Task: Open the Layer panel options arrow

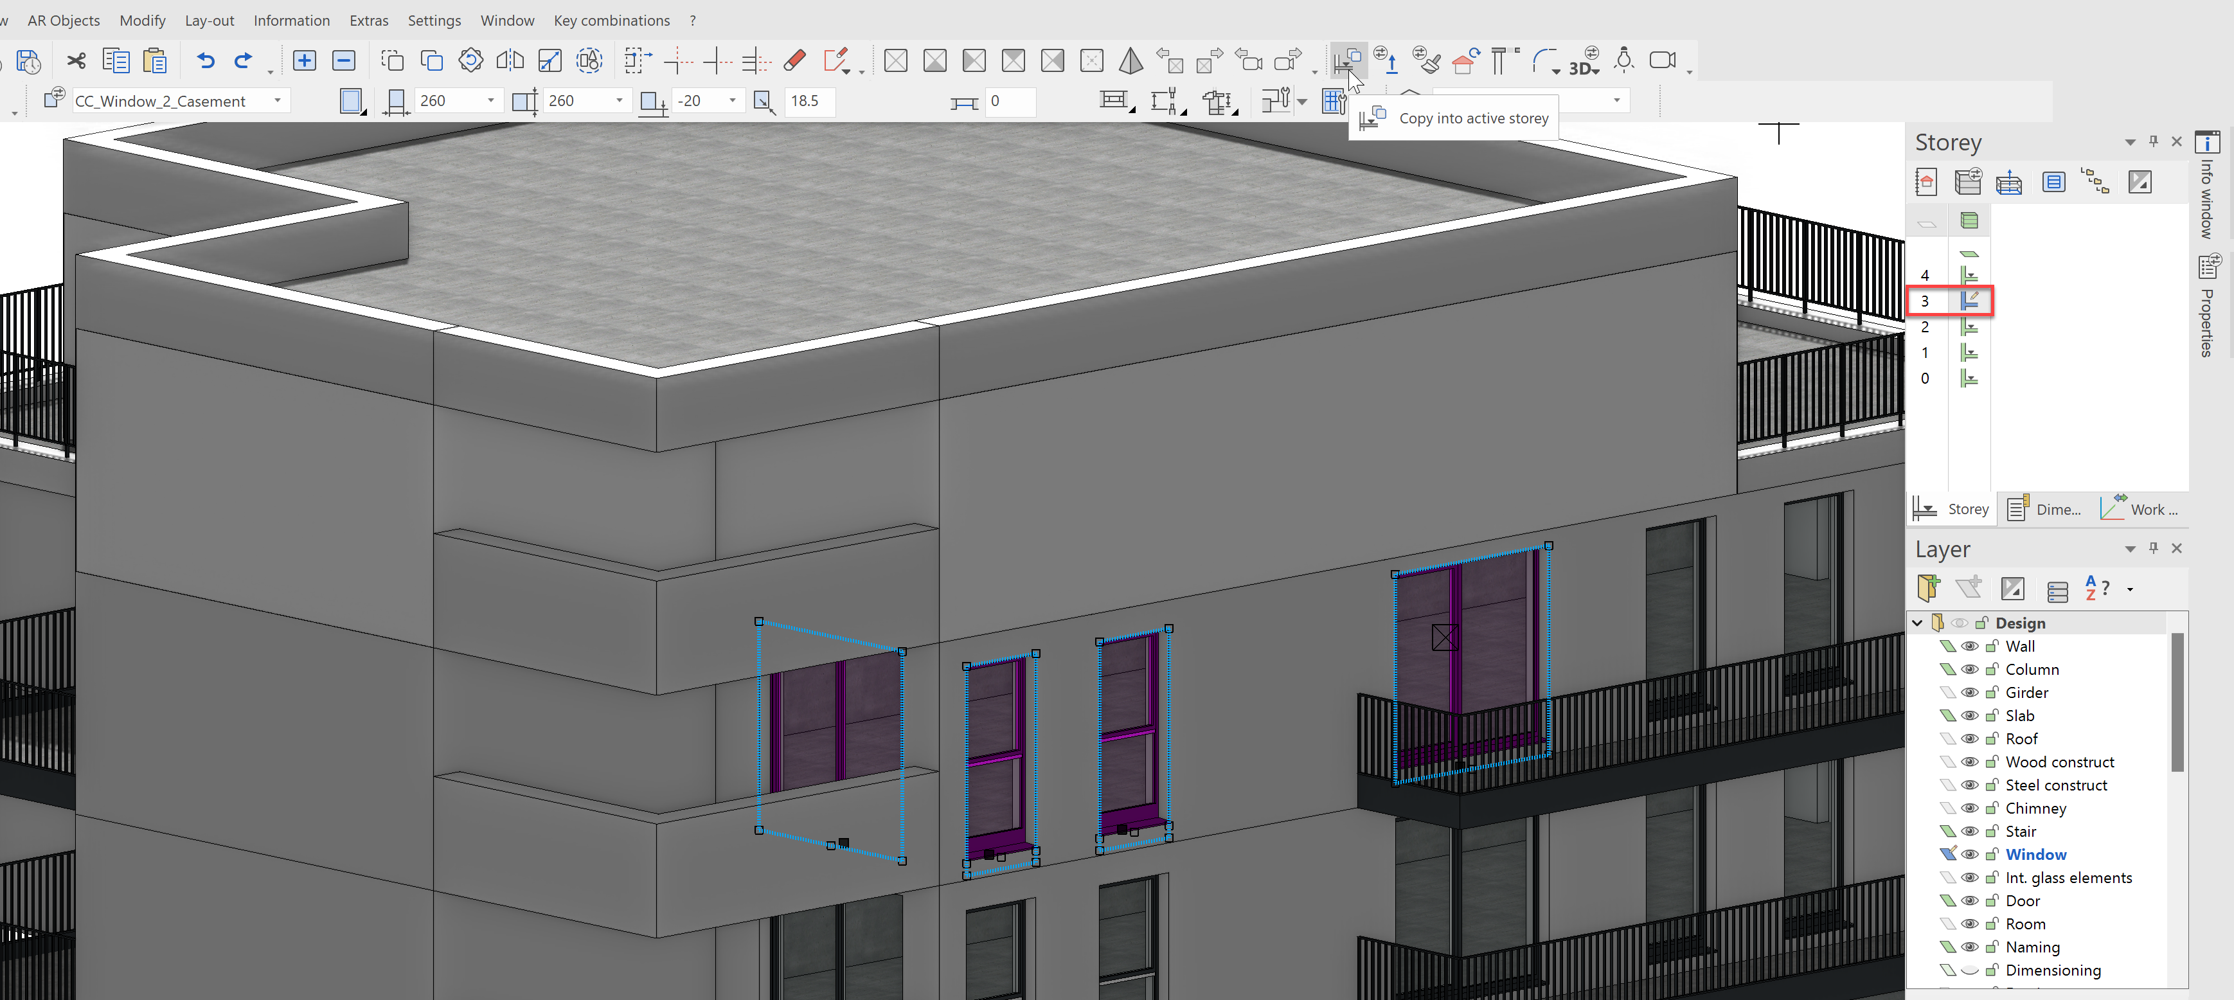Action: (2130, 549)
